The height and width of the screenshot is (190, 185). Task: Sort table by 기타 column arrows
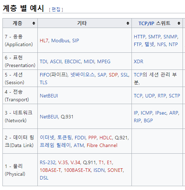coord(128,23)
